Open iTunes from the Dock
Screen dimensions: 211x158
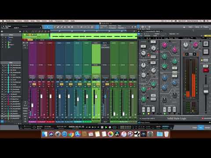124,134
